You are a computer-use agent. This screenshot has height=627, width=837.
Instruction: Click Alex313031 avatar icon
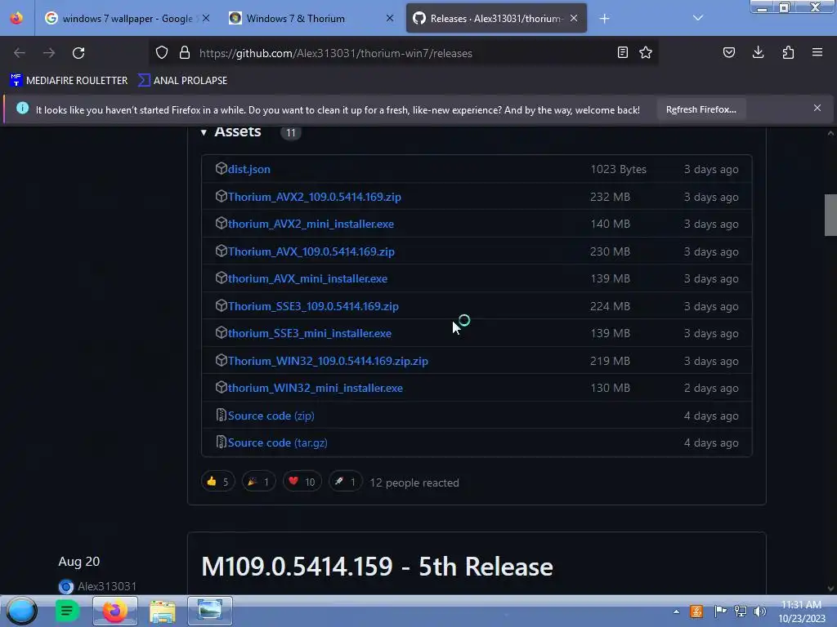coord(66,586)
